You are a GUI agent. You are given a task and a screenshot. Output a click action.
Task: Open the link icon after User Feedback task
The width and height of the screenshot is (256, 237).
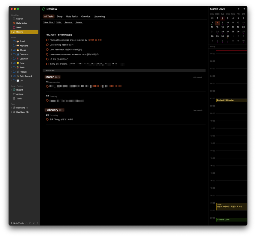click(80, 49)
